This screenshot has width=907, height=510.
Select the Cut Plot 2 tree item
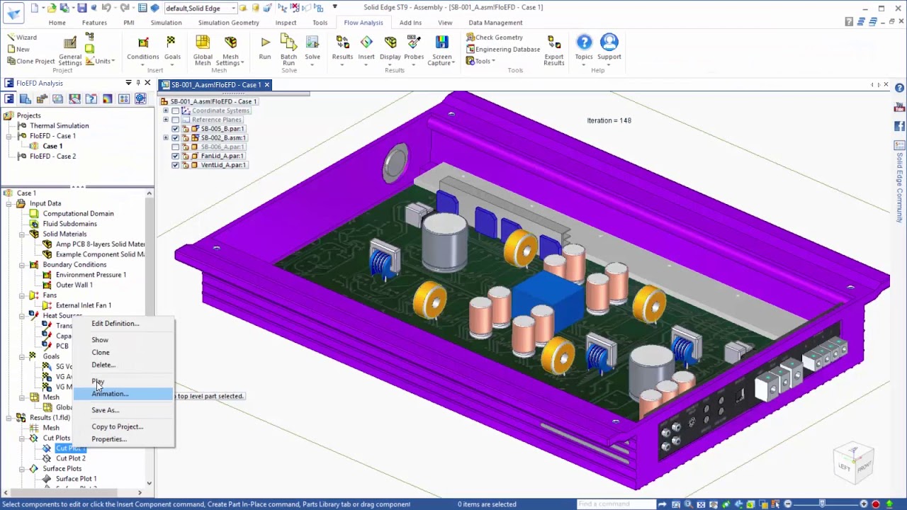[71, 458]
